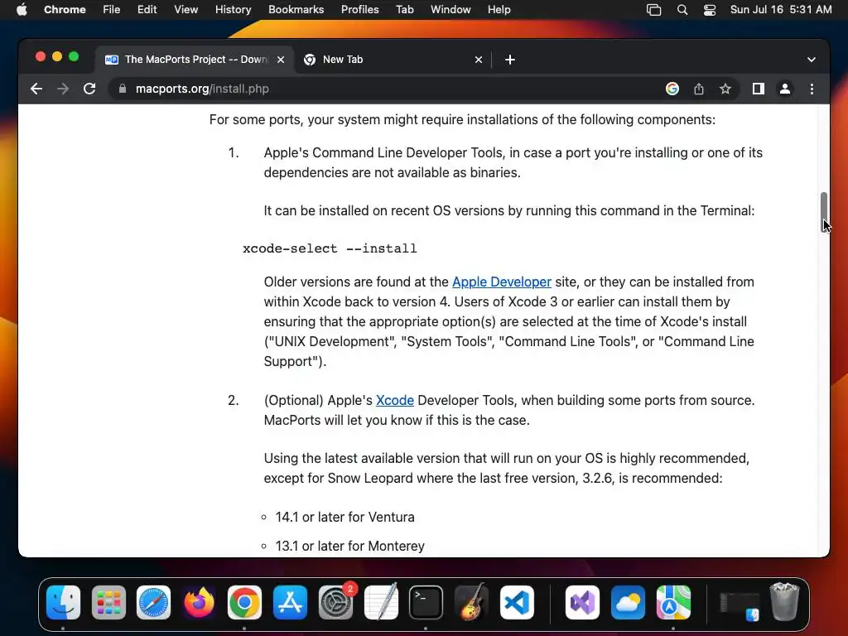Go forward using the browser forward arrow

pyautogui.click(x=63, y=89)
